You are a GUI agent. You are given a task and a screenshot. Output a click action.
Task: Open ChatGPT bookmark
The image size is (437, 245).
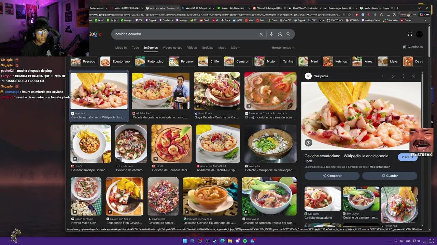pos(285,20)
